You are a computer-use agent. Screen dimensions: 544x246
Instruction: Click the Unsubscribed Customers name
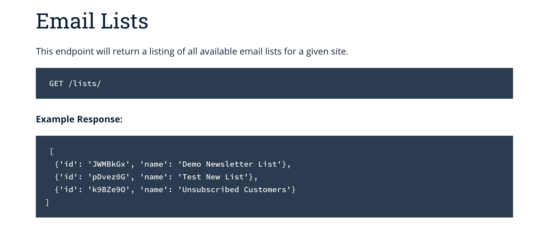coord(234,190)
